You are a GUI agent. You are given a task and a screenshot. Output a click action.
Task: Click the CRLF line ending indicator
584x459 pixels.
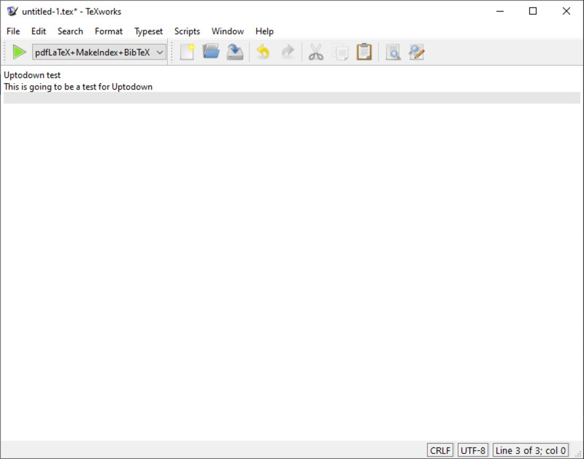pos(440,450)
